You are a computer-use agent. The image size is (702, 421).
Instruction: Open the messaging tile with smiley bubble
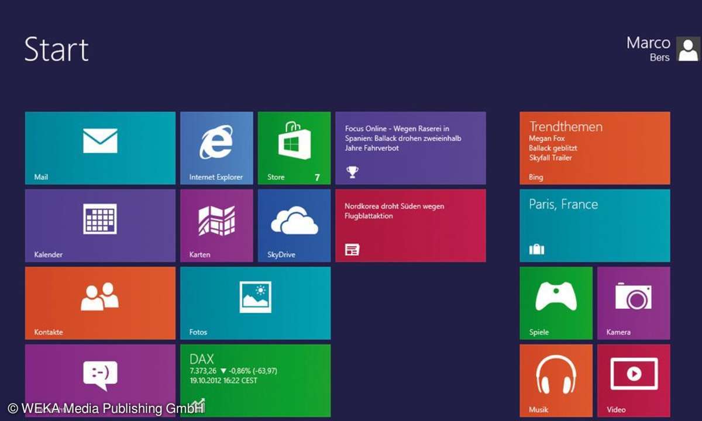click(x=100, y=381)
